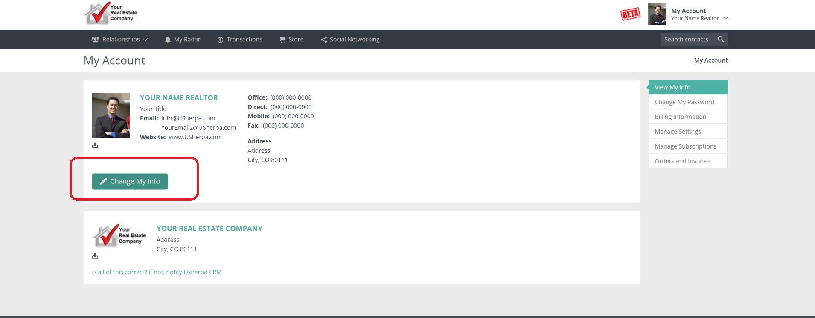This screenshot has height=318, width=815.
Task: Click the Change My Info button
Action: coord(130,181)
